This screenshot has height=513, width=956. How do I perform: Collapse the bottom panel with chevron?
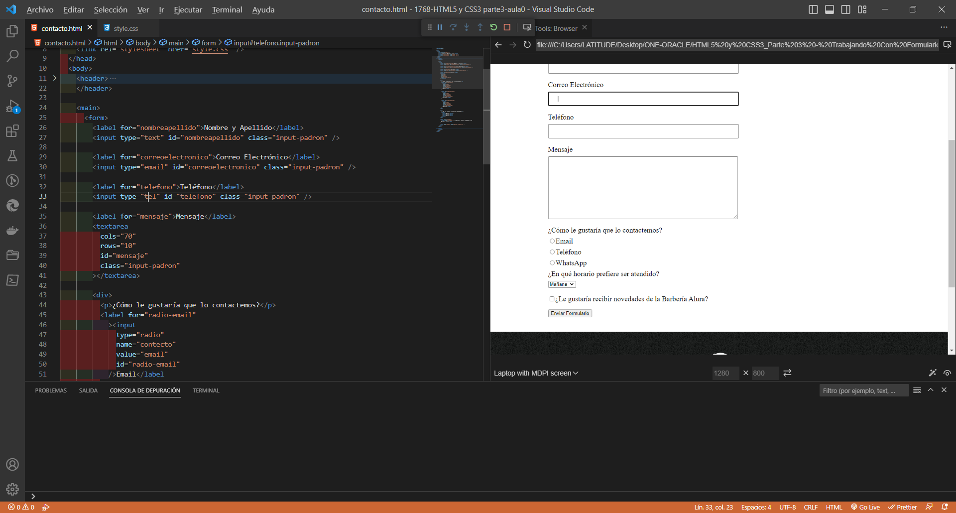(x=931, y=390)
